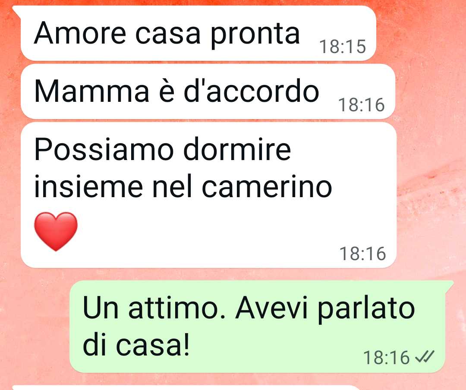
Task: Open the "Mamma è d'accordo" message
Action: point(208,91)
